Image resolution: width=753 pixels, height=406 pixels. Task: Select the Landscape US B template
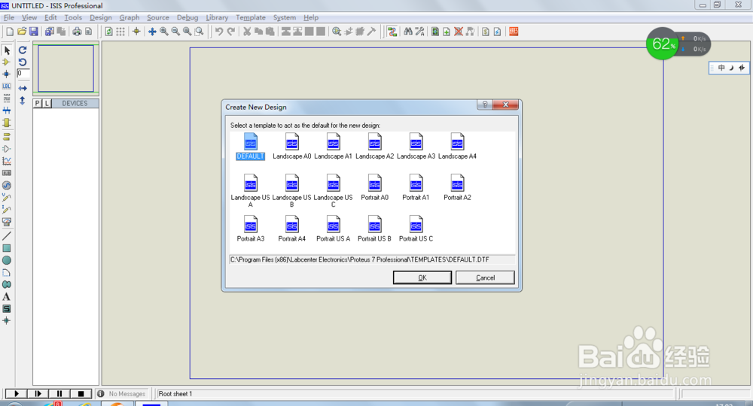point(291,191)
